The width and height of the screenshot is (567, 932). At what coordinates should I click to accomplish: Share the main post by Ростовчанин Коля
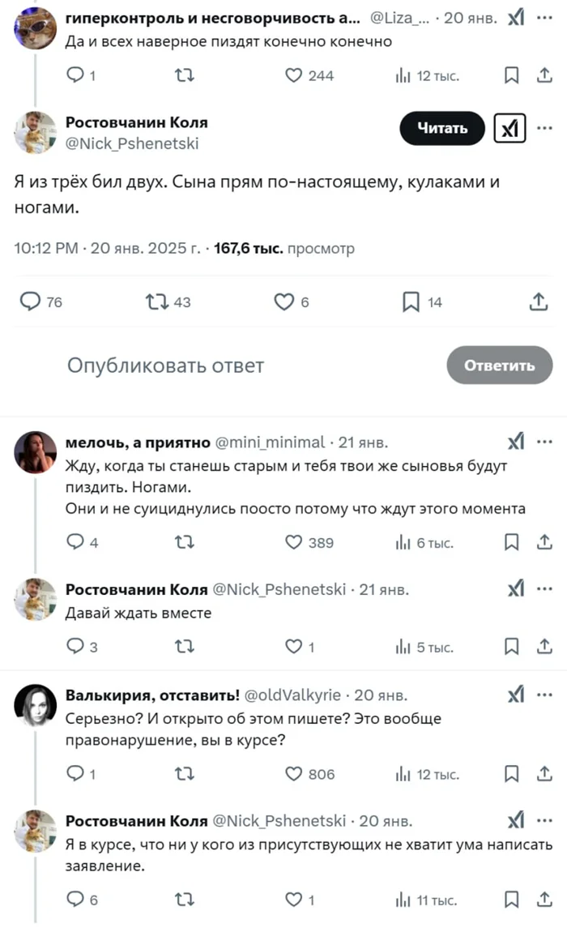click(538, 302)
